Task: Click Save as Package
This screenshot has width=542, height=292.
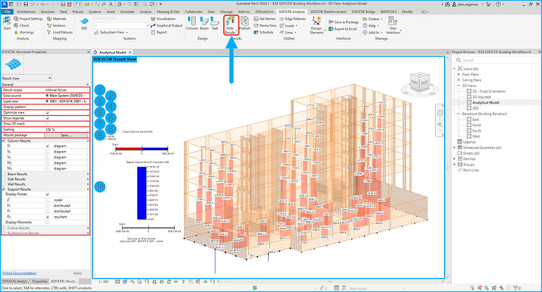Action: (343, 22)
